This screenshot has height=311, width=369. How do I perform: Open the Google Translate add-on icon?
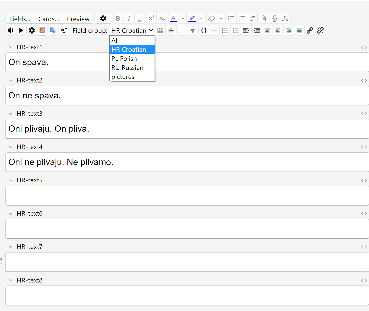pos(53,30)
